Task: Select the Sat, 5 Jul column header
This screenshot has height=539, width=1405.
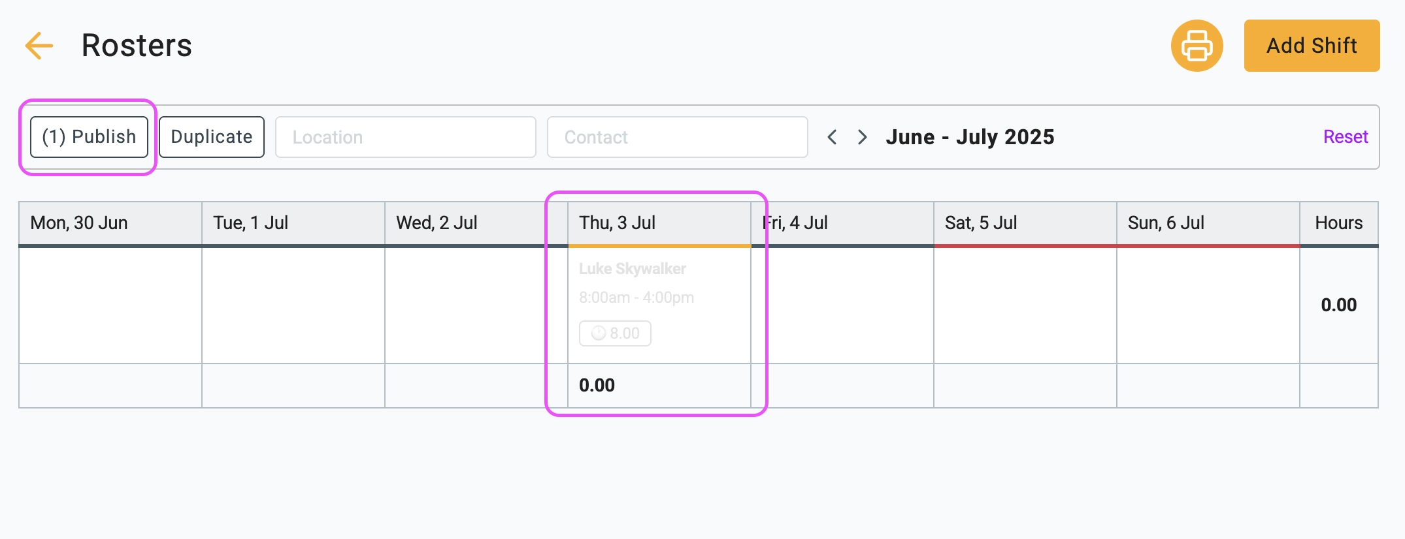Action: pyautogui.click(x=1025, y=223)
